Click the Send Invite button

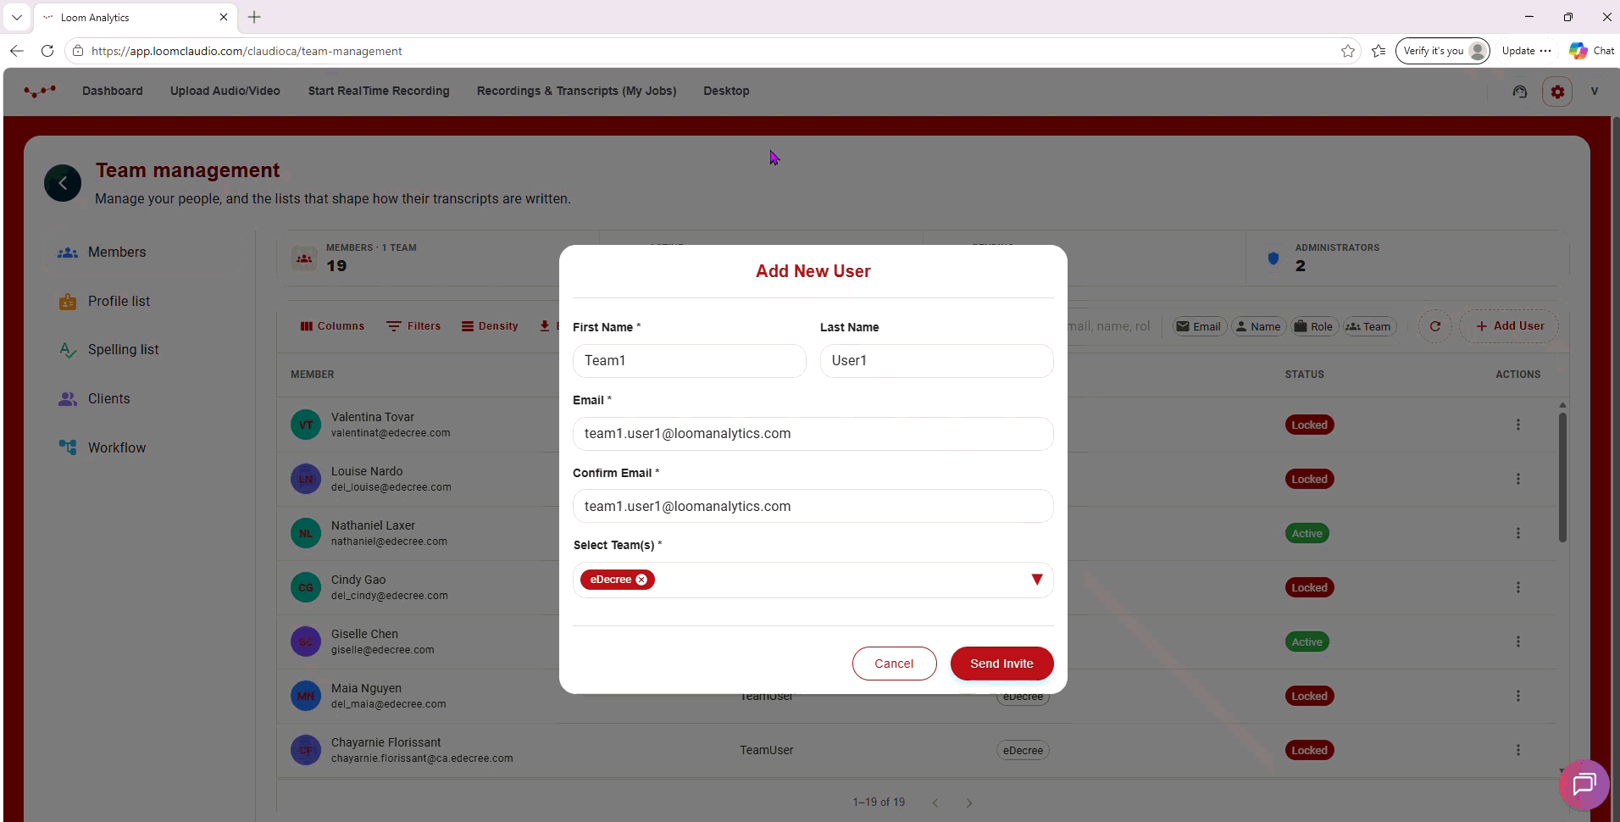pyautogui.click(x=1001, y=664)
